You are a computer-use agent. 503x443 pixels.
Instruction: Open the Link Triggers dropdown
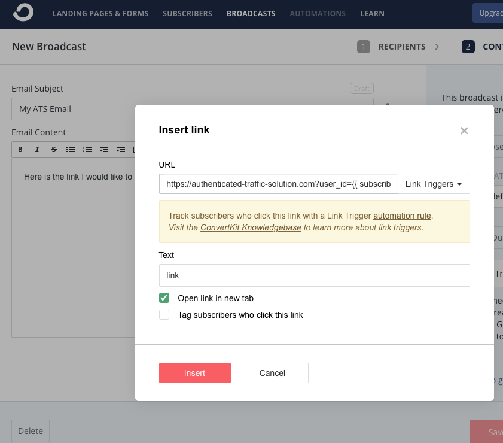434,184
